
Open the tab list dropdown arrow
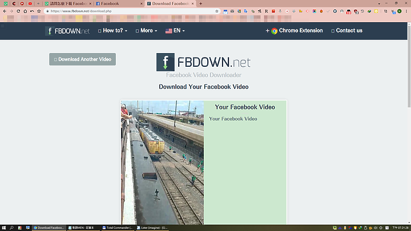(379, 3)
